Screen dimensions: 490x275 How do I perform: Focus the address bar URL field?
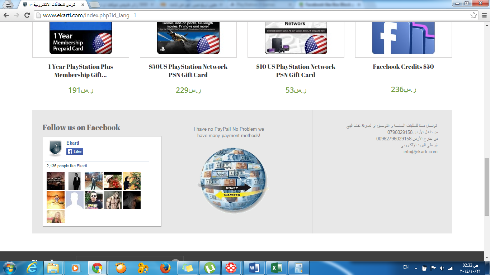251,15
